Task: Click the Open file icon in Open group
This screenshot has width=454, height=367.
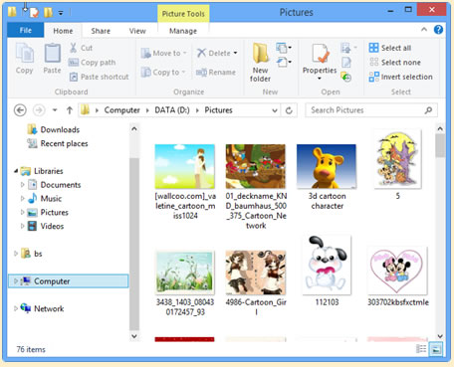Action: click(348, 48)
